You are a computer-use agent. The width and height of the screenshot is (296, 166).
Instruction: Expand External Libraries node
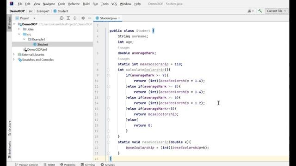coord(13,54)
